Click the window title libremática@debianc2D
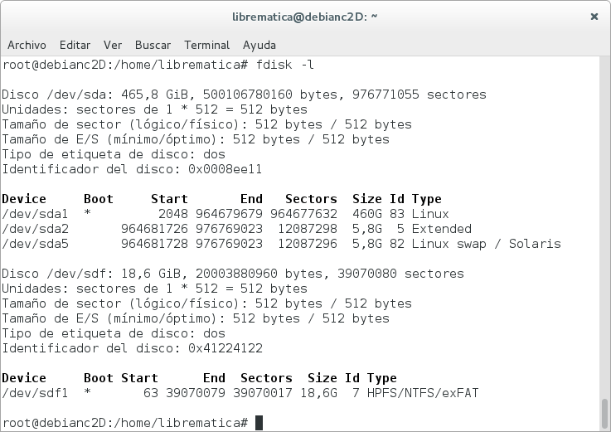 [305, 16]
